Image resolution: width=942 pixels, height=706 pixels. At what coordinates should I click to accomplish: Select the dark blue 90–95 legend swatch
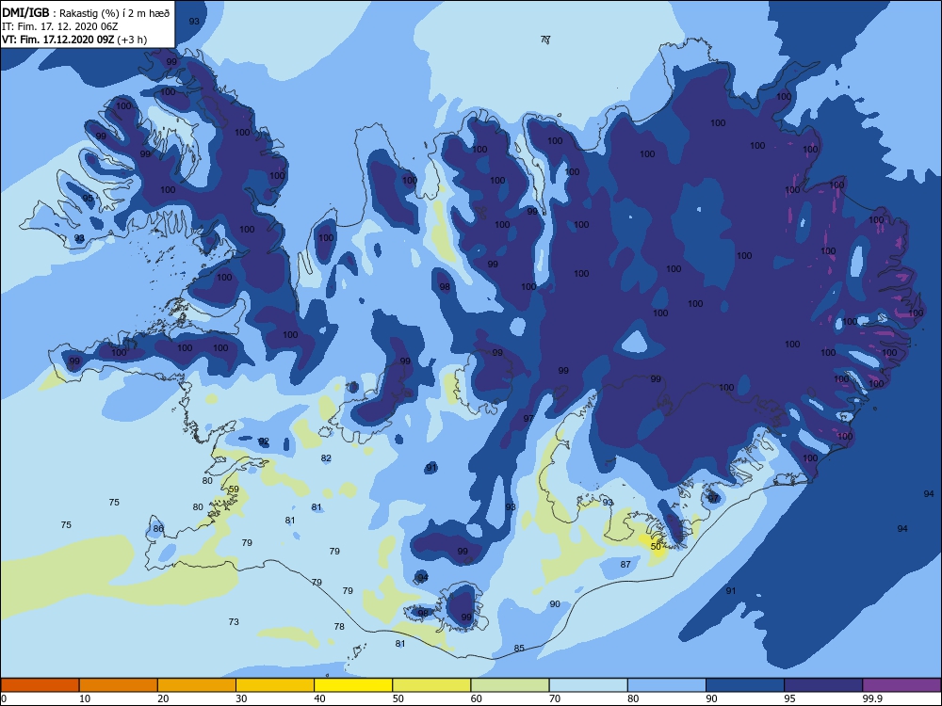[745, 685]
